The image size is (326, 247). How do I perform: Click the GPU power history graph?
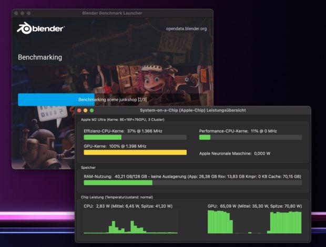[254, 222]
